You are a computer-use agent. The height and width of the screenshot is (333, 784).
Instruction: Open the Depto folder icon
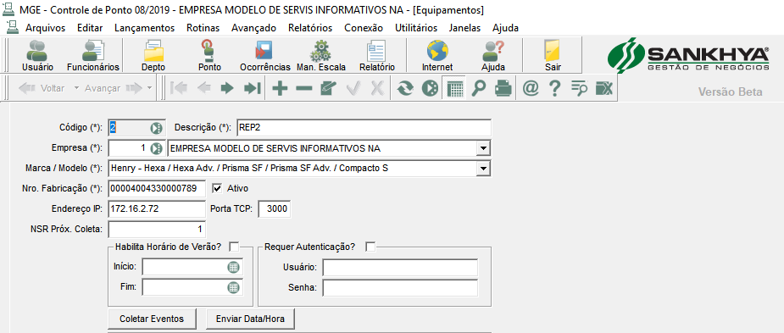click(153, 55)
